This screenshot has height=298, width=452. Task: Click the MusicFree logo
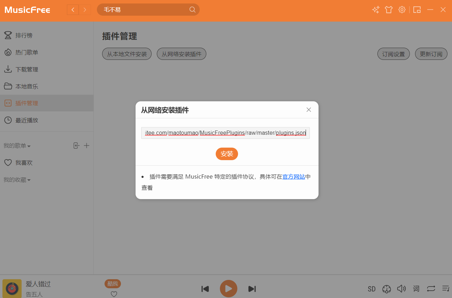click(27, 10)
